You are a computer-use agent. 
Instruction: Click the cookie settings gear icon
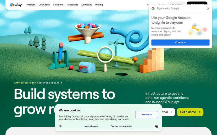tap(60, 126)
